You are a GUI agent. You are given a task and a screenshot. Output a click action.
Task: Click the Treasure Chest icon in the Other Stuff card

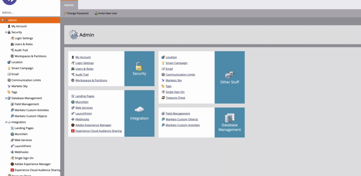(163, 98)
